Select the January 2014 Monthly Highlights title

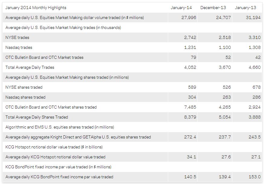tap(36, 8)
